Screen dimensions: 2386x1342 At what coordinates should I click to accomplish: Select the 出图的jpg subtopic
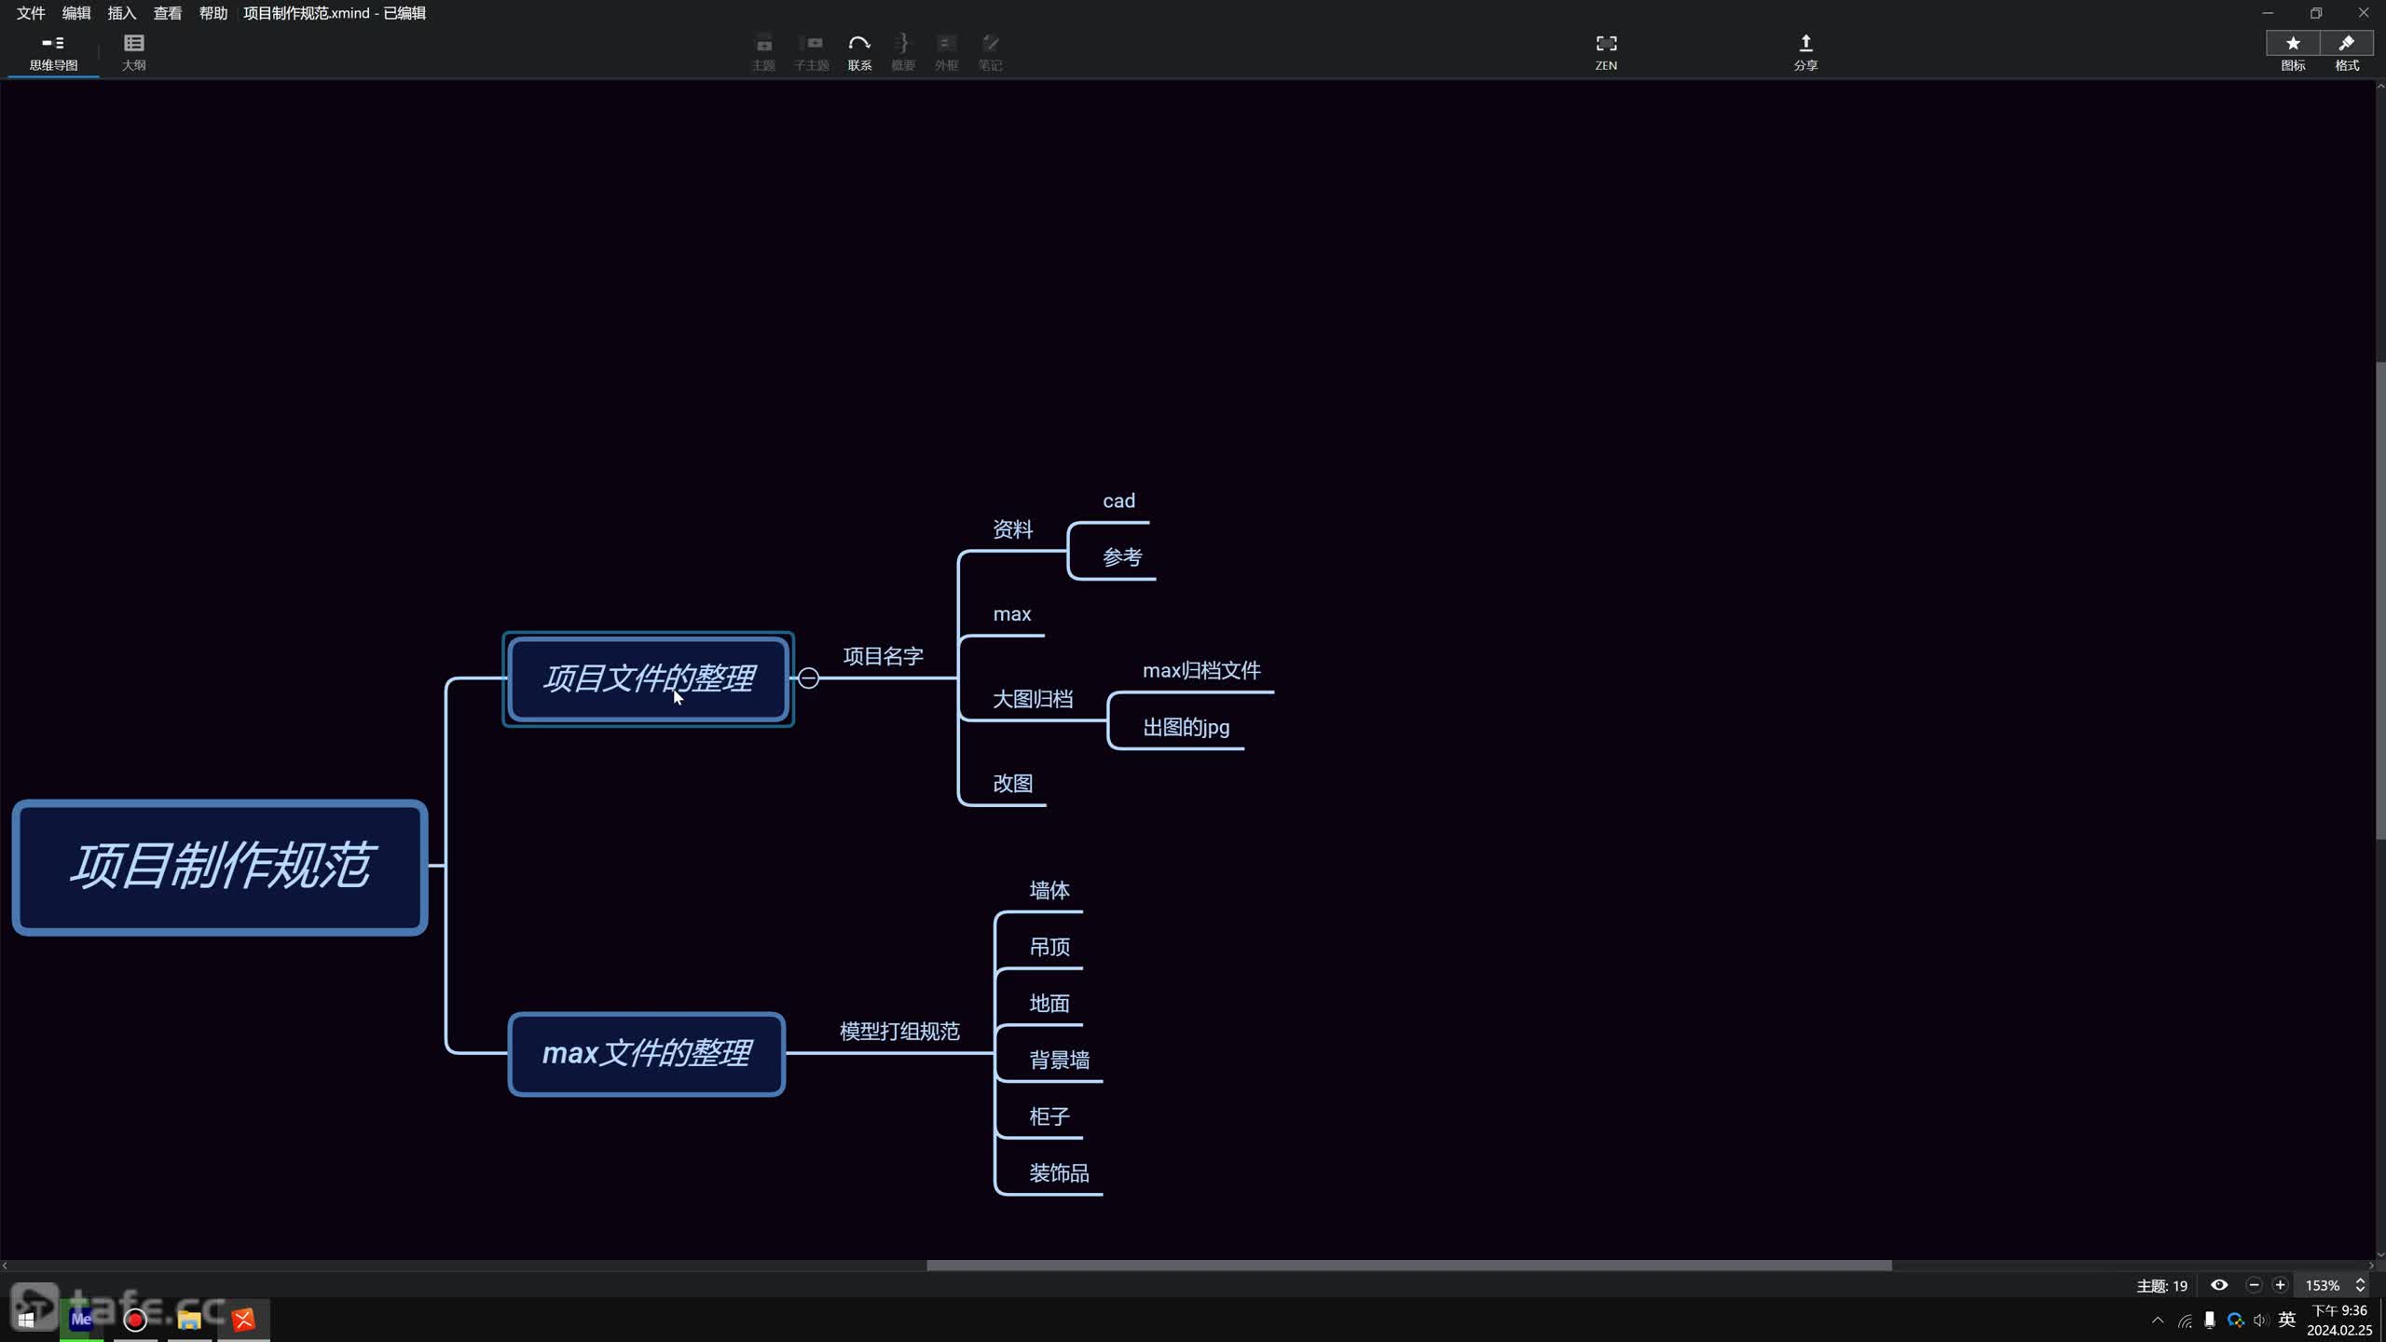click(1186, 728)
